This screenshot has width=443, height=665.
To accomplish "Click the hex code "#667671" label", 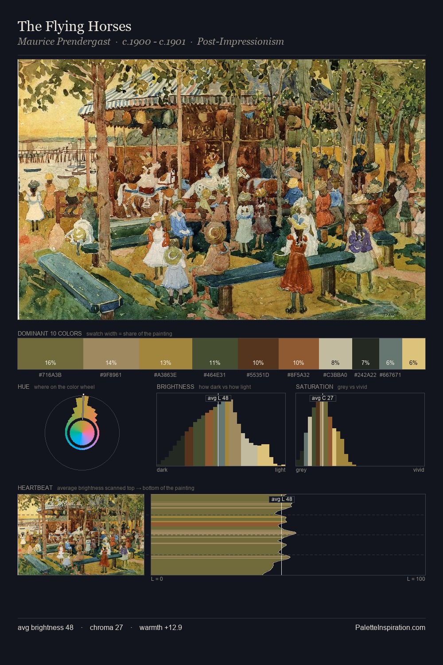I will (x=390, y=375).
